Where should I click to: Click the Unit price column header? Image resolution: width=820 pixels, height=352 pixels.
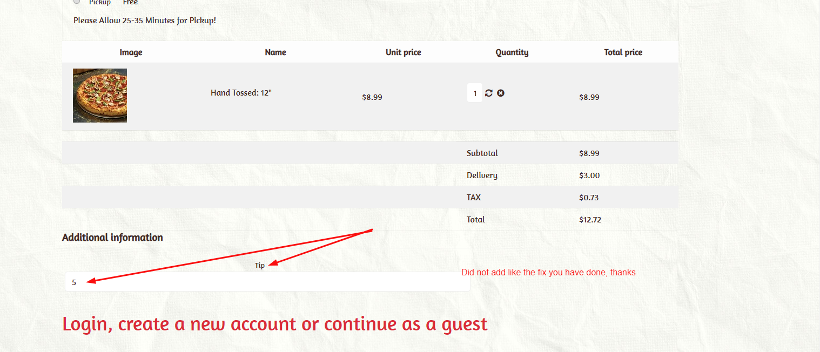click(404, 52)
